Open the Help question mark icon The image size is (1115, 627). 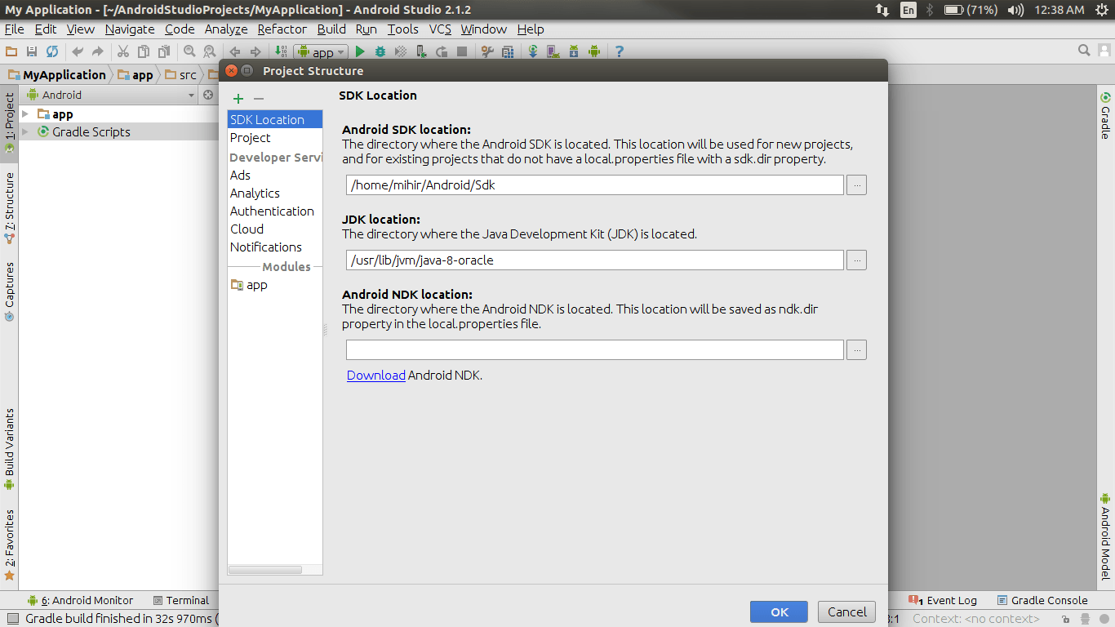(619, 51)
